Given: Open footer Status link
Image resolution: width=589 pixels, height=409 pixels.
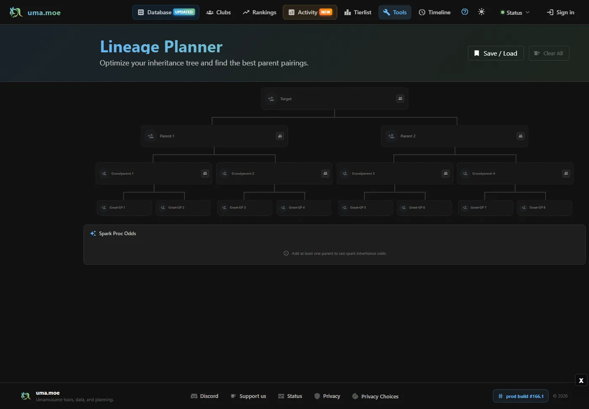Looking at the screenshot, I should pos(290,396).
